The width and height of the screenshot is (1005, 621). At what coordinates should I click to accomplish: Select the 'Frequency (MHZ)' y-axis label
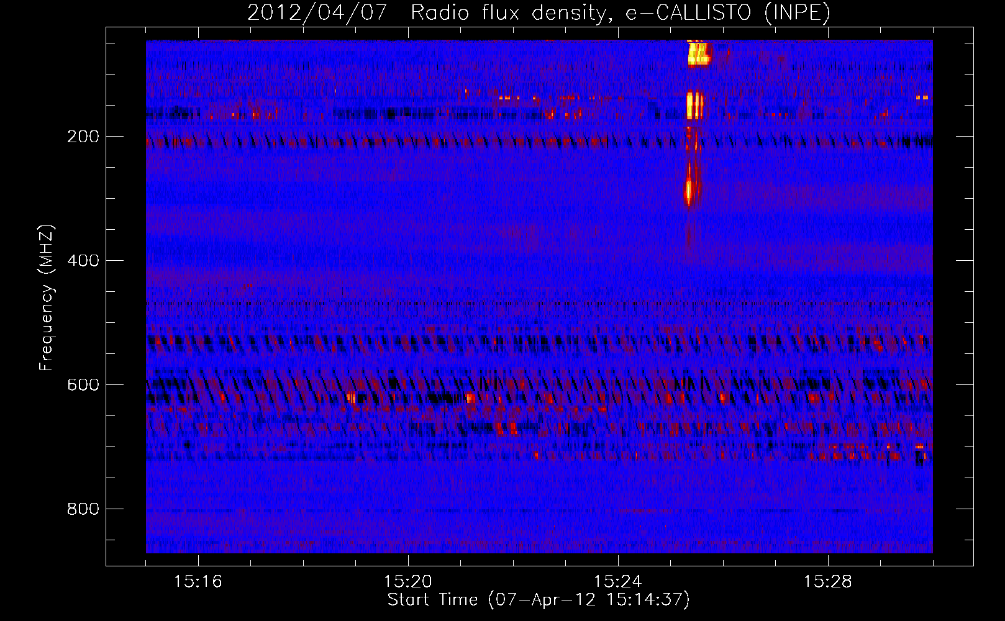coord(46,297)
